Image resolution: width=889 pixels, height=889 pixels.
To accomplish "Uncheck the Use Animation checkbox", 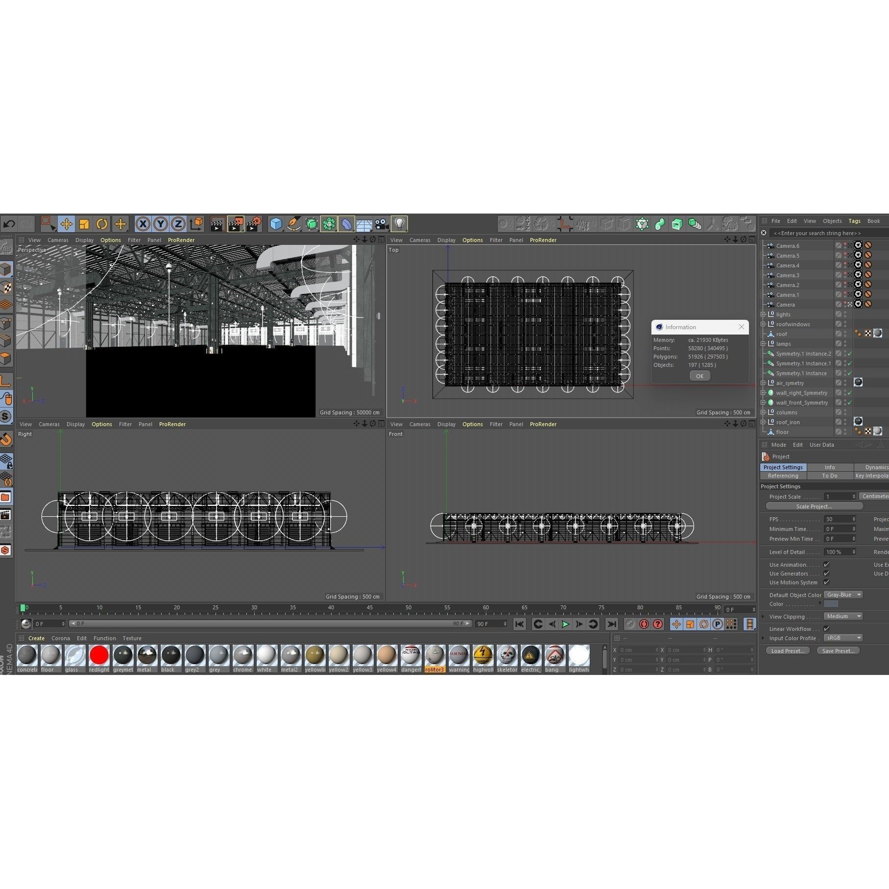I will tap(827, 565).
